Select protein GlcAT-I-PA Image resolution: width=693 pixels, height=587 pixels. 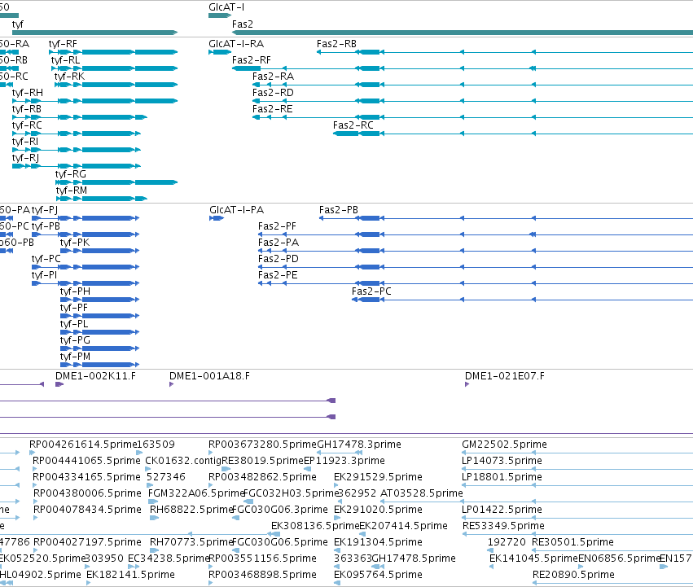click(217, 218)
